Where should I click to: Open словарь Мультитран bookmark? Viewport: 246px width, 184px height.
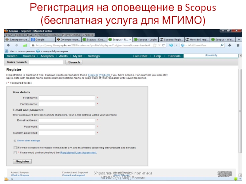click(x=52, y=51)
